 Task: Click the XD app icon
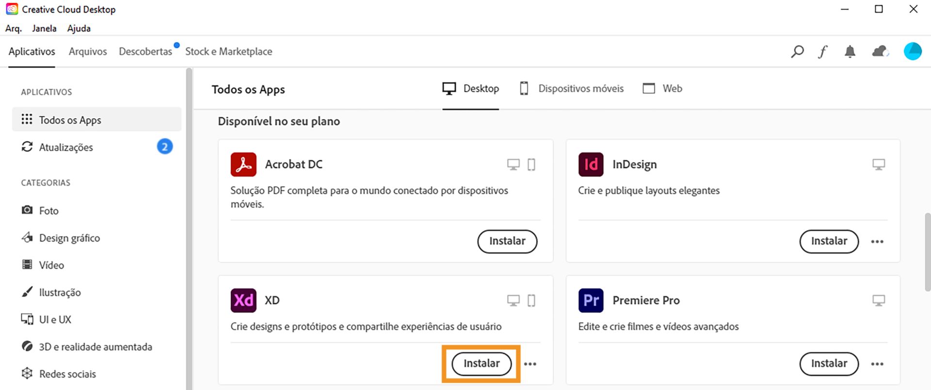243,300
